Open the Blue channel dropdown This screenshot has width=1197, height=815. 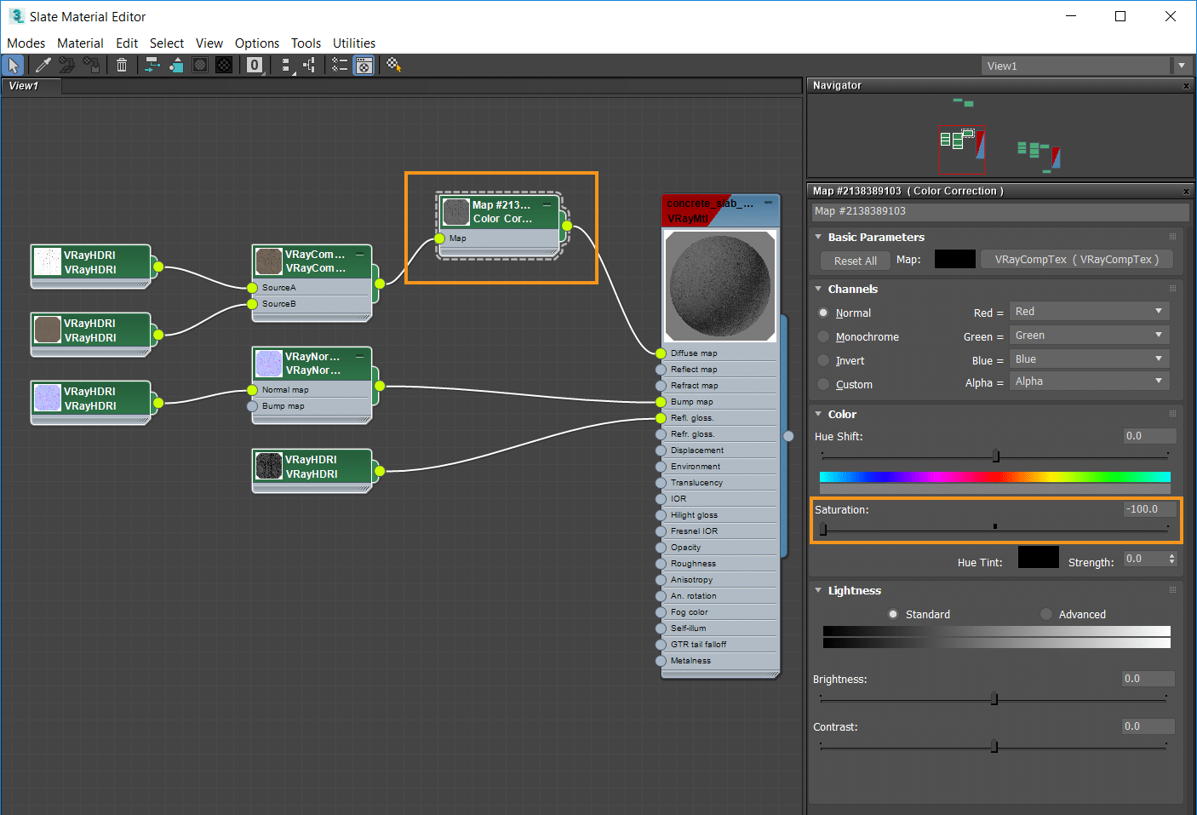[x=1090, y=359]
